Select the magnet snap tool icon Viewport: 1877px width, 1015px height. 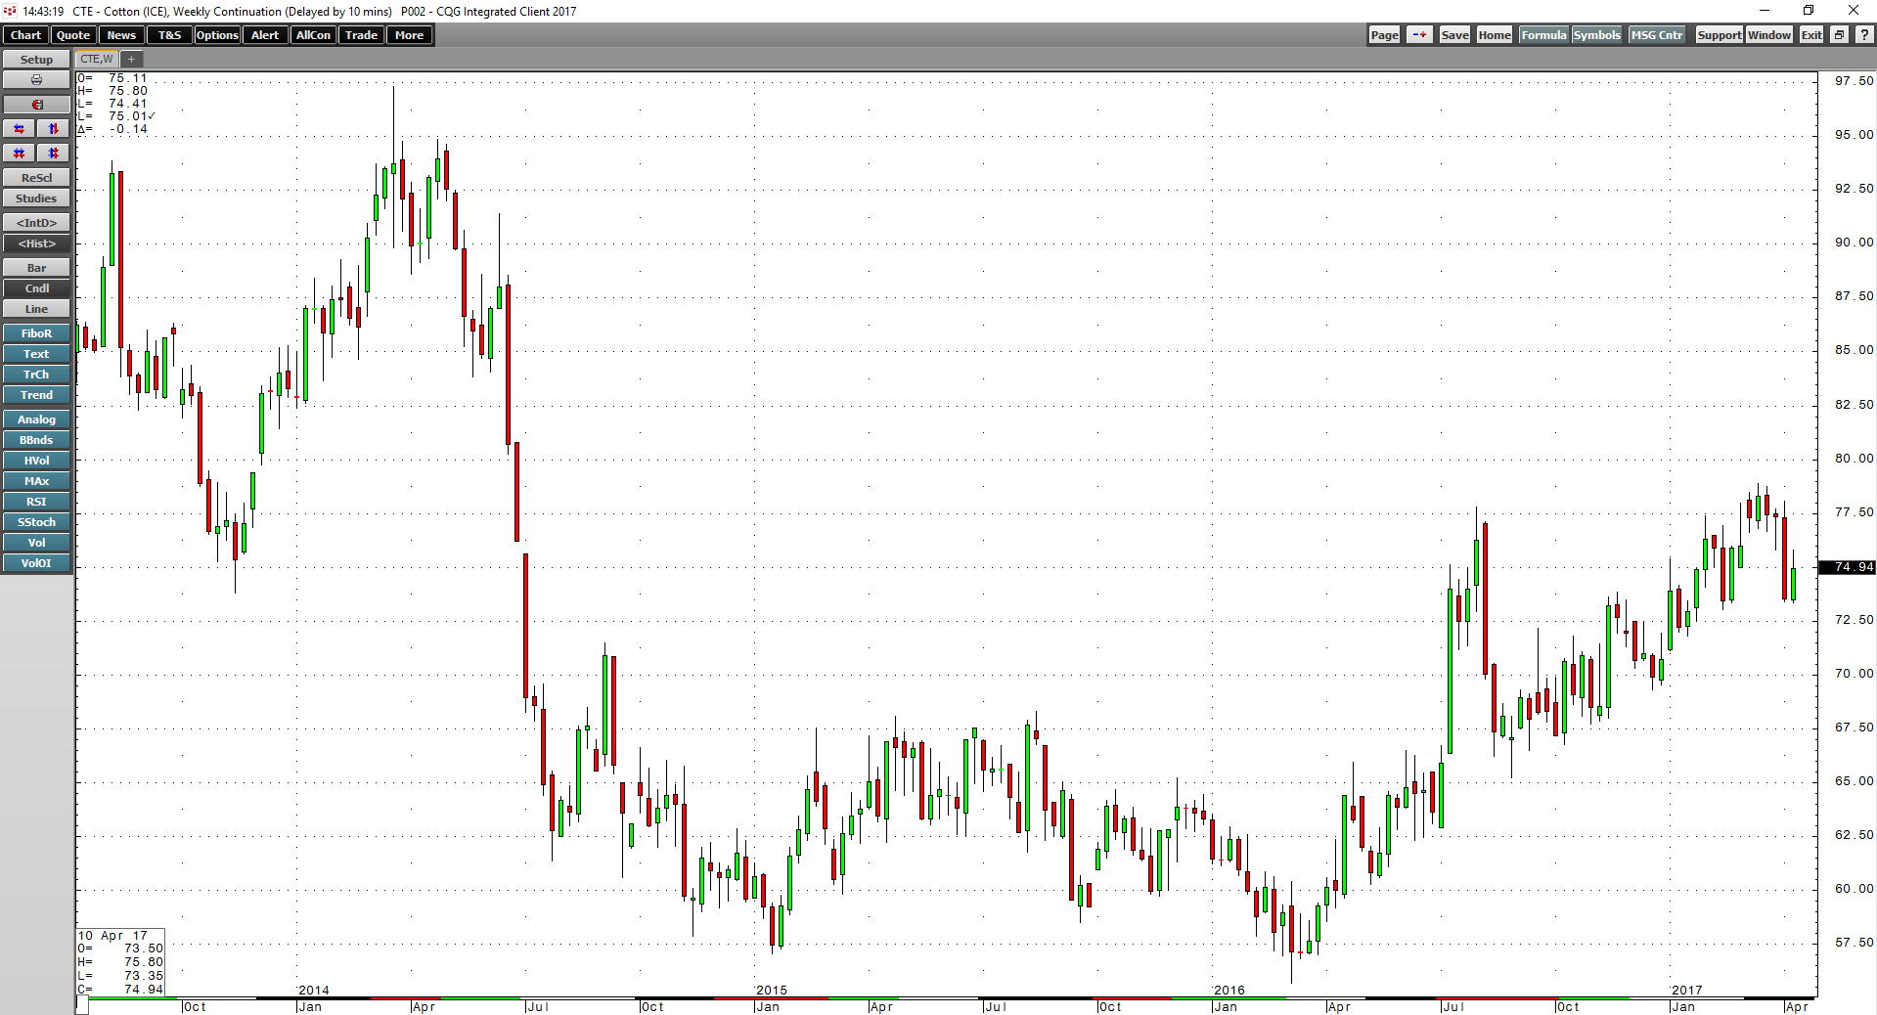coord(36,104)
